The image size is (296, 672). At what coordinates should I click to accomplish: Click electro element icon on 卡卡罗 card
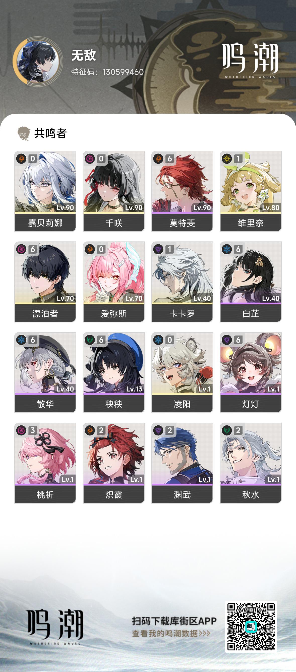coord(158,249)
